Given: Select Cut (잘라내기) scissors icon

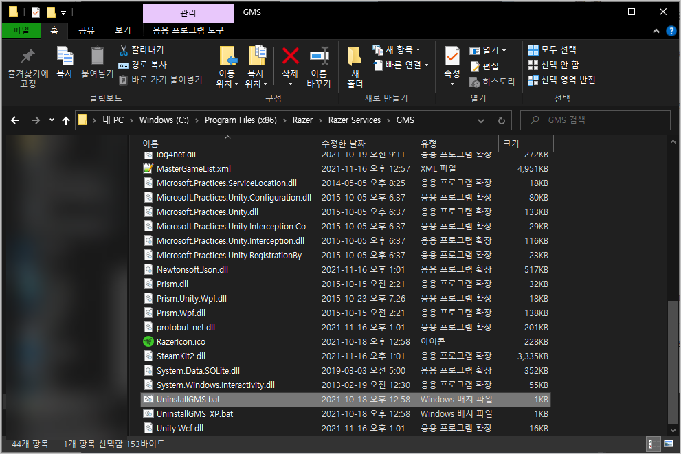Looking at the screenshot, I should point(124,50).
